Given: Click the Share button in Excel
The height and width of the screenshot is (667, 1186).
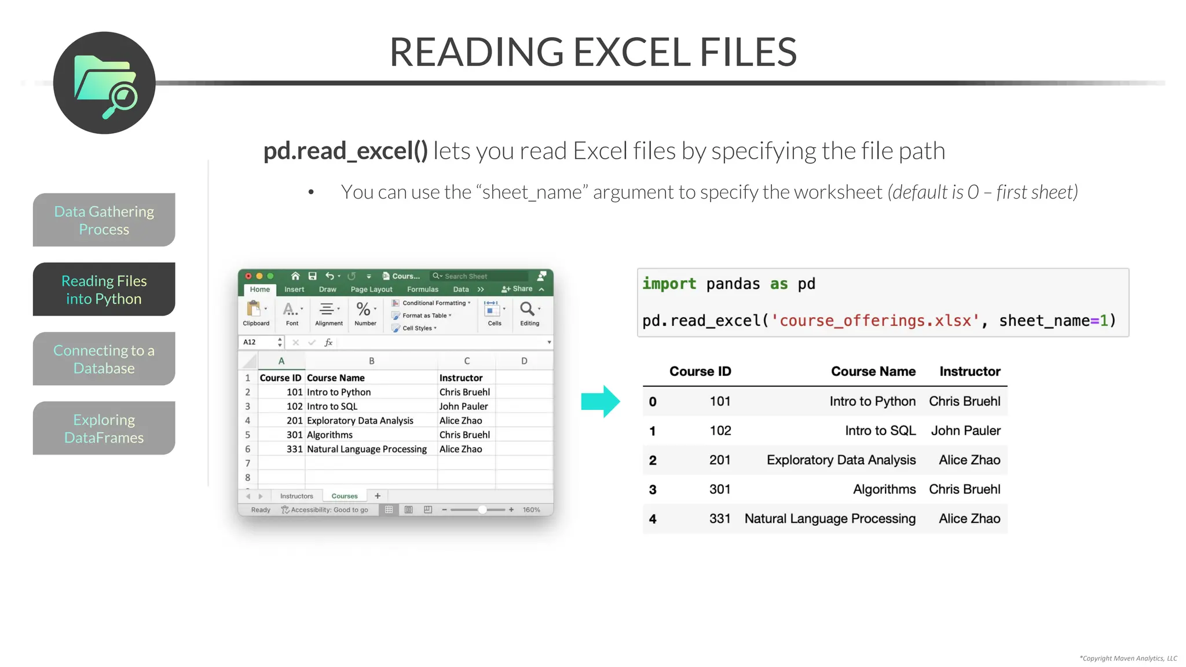Looking at the screenshot, I should [x=517, y=289].
